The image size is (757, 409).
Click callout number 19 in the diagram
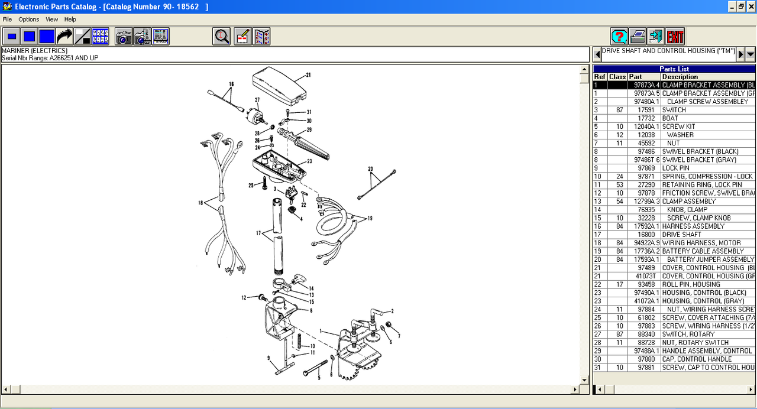(x=370, y=218)
